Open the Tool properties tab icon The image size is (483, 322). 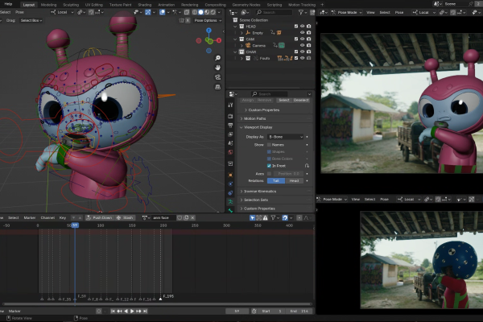coord(230,105)
